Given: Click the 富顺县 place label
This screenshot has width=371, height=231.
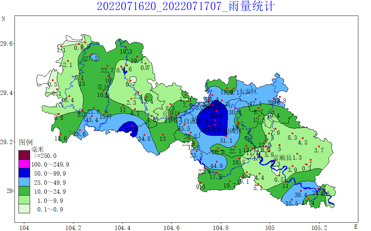Looking at the screenshot, I should (x=283, y=157).
